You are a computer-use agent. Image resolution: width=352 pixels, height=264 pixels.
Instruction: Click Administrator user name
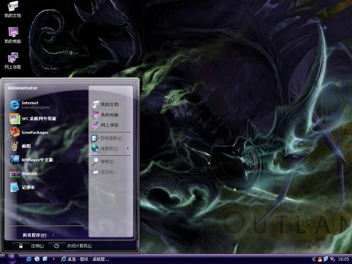click(23, 88)
